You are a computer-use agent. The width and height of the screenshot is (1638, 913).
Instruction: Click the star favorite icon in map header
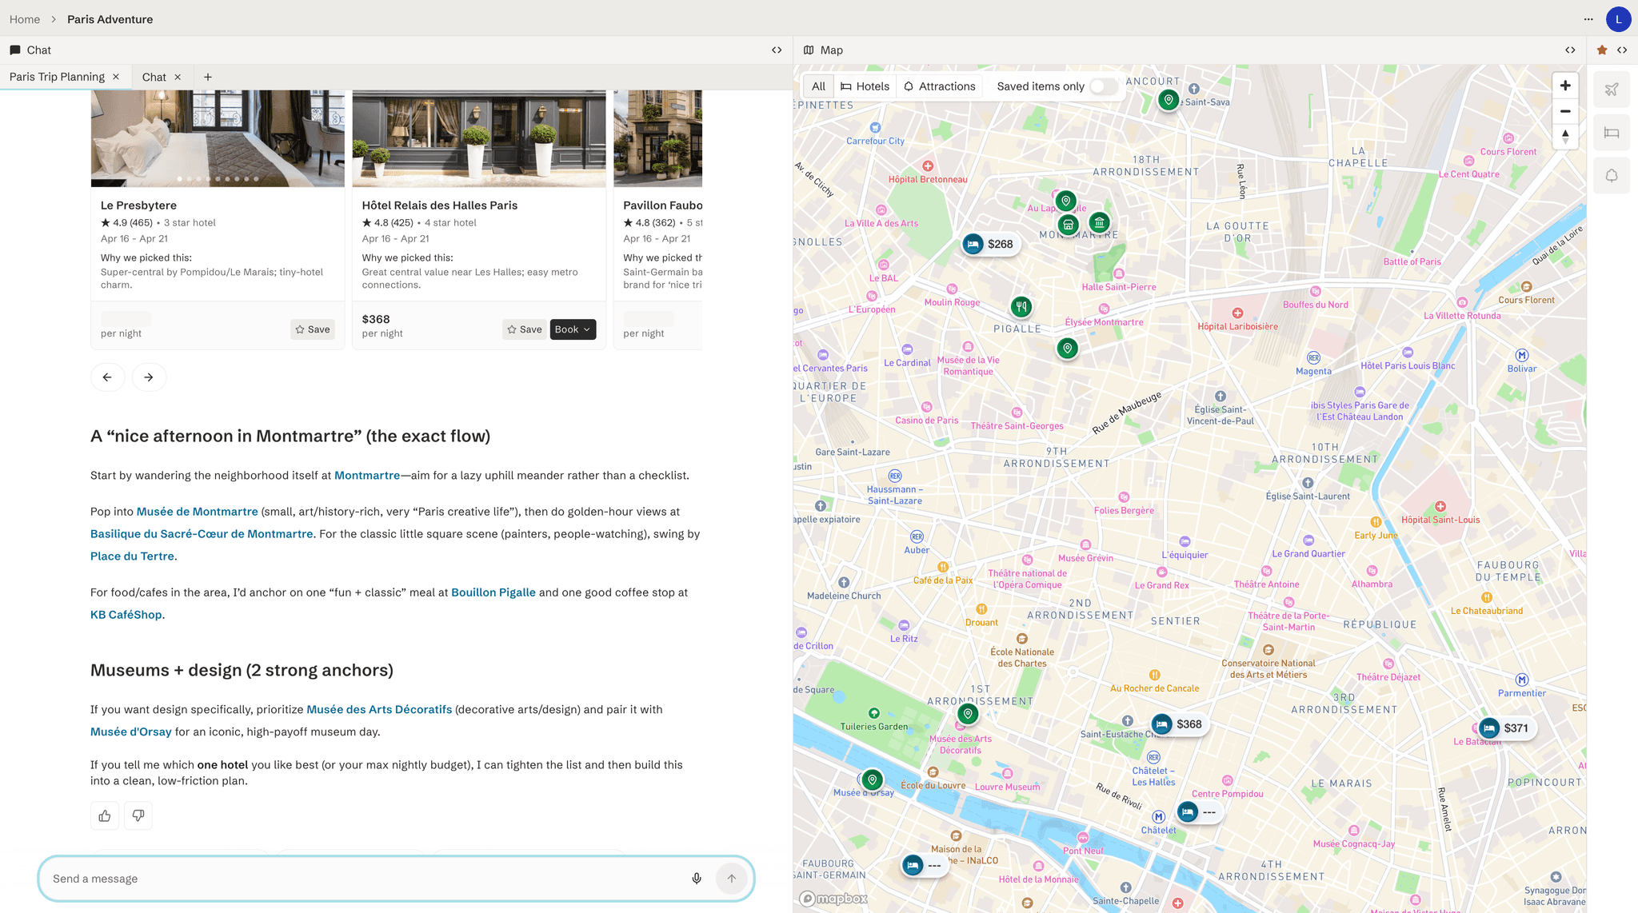[x=1600, y=50]
